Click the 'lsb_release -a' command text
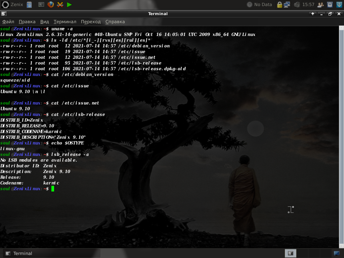The width and height of the screenshot is (344, 258). tap(70, 155)
